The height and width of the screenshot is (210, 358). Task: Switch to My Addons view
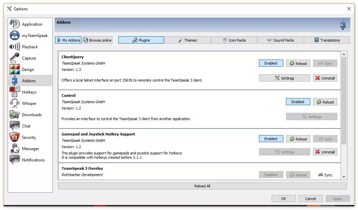tap(68, 40)
